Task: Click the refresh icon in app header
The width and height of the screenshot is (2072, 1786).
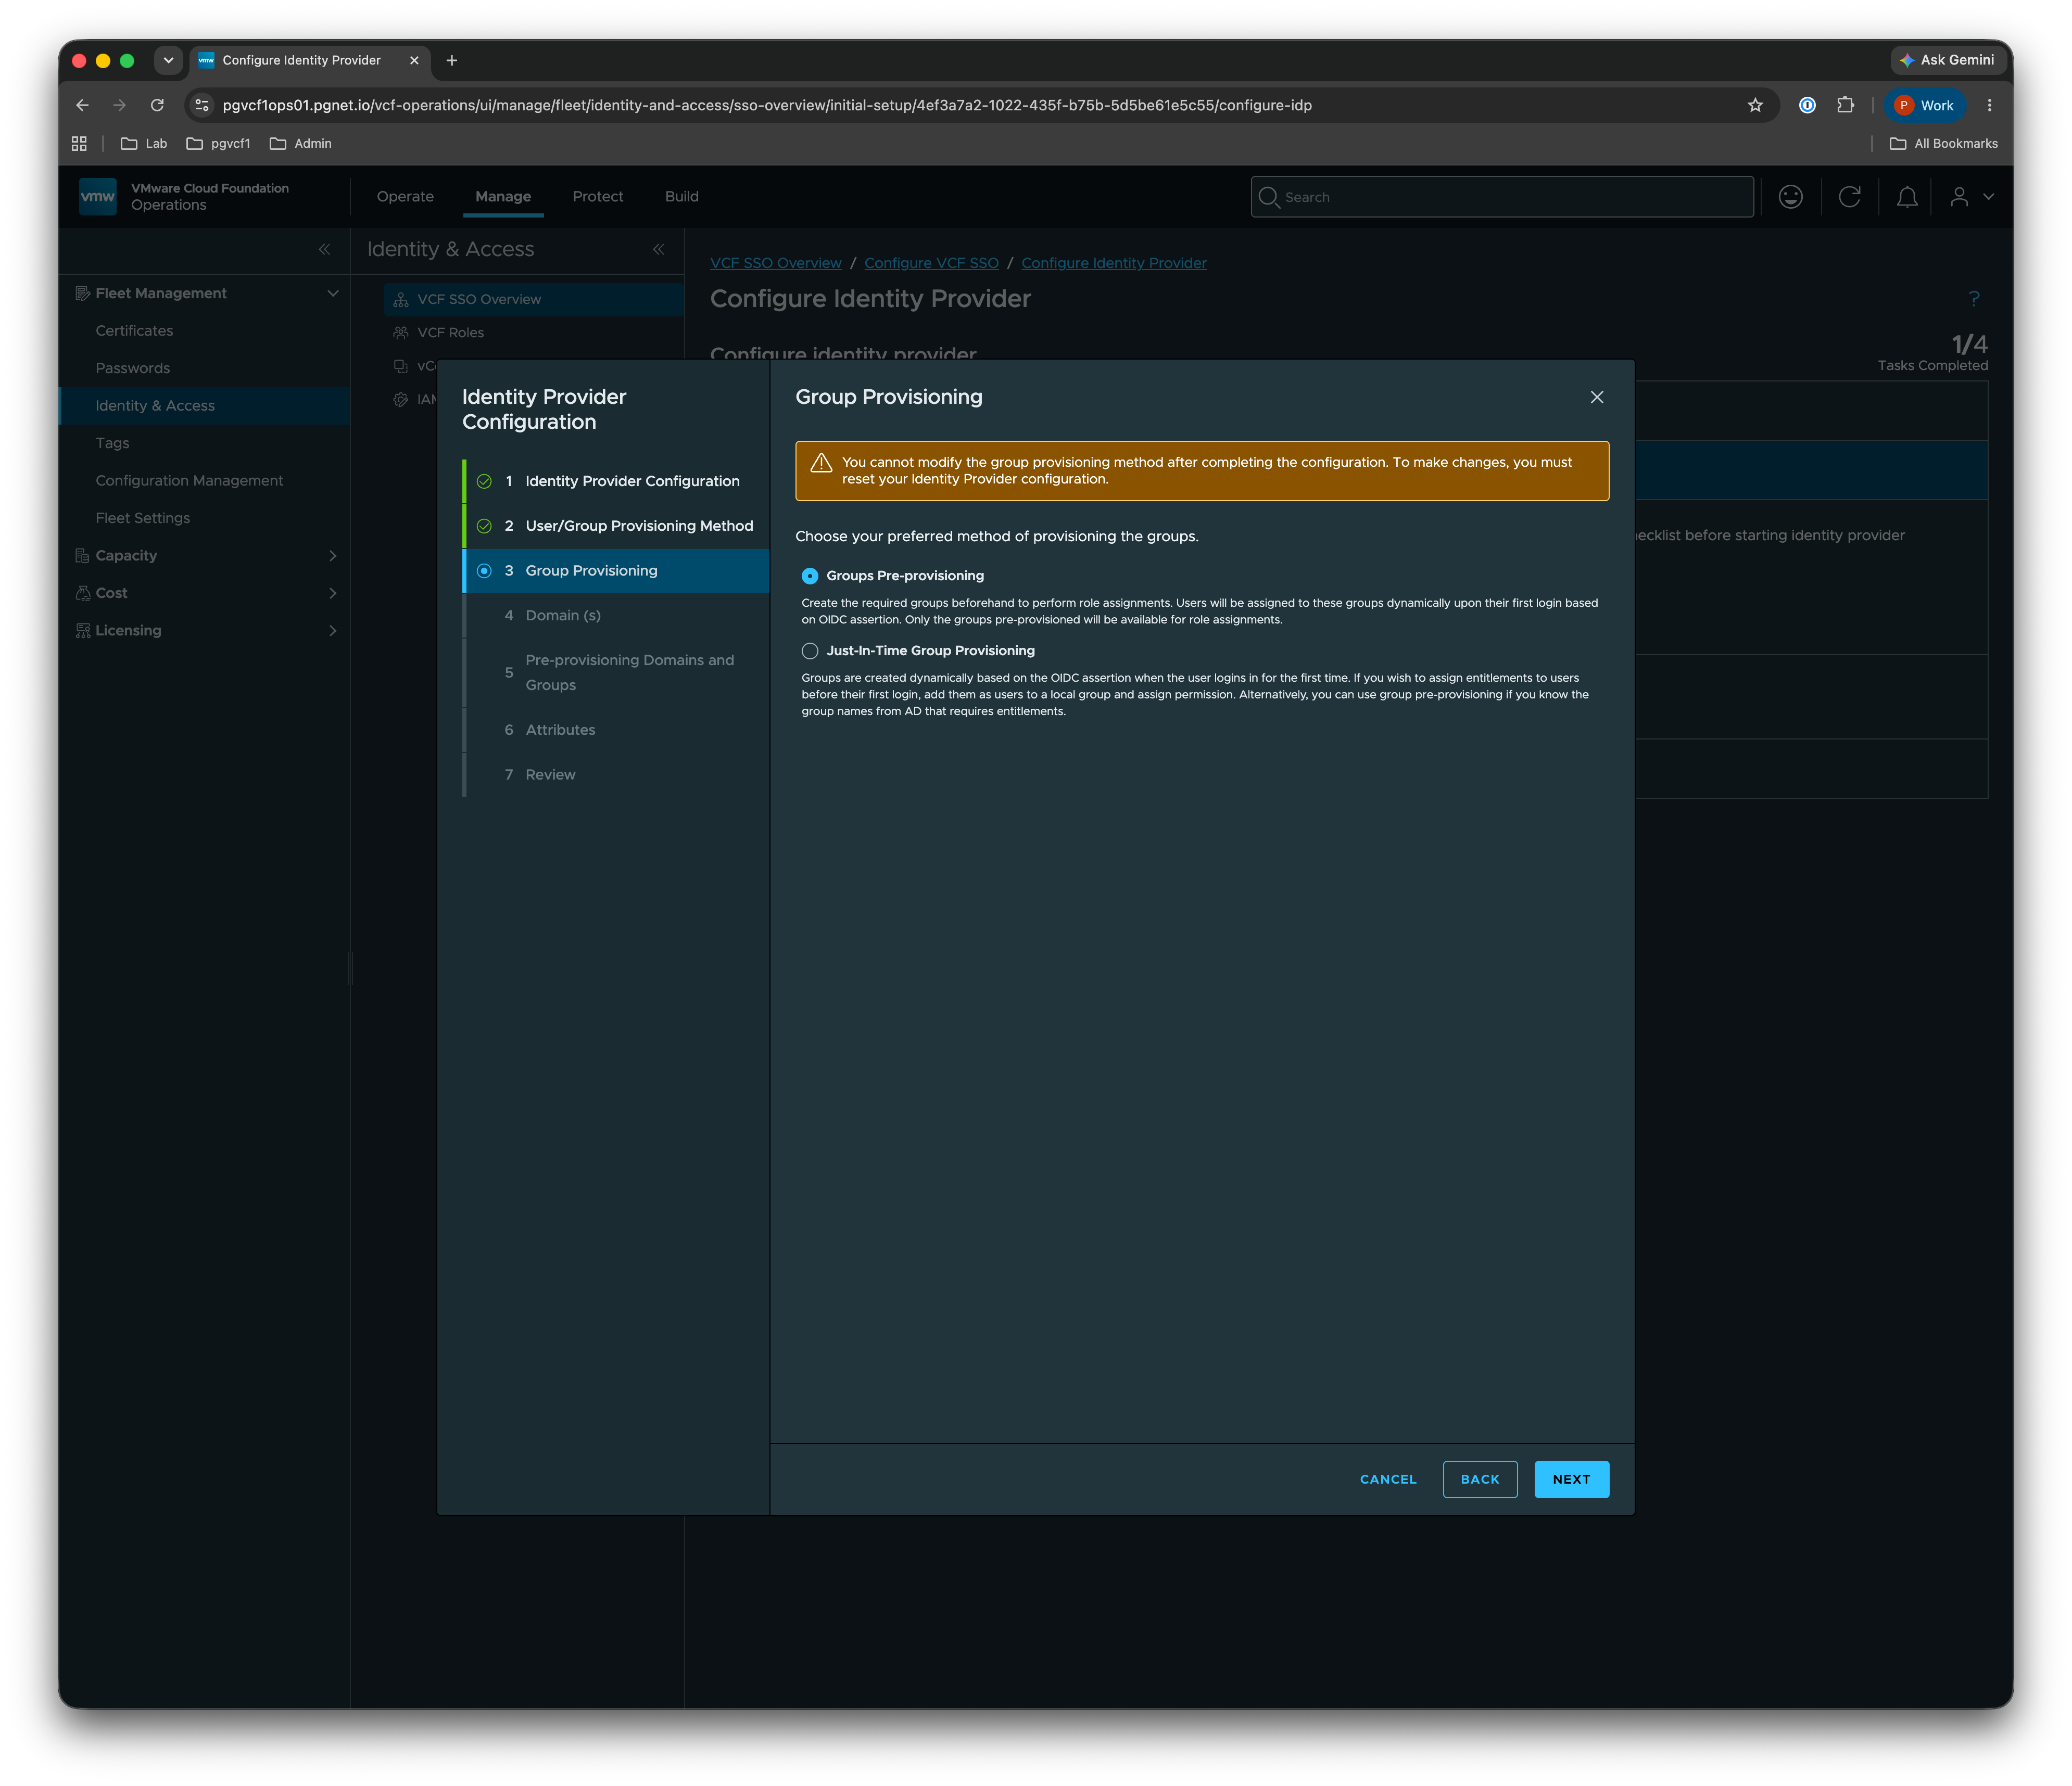Action: tap(1849, 197)
